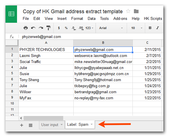Open the Edit menu

coord(37,19)
